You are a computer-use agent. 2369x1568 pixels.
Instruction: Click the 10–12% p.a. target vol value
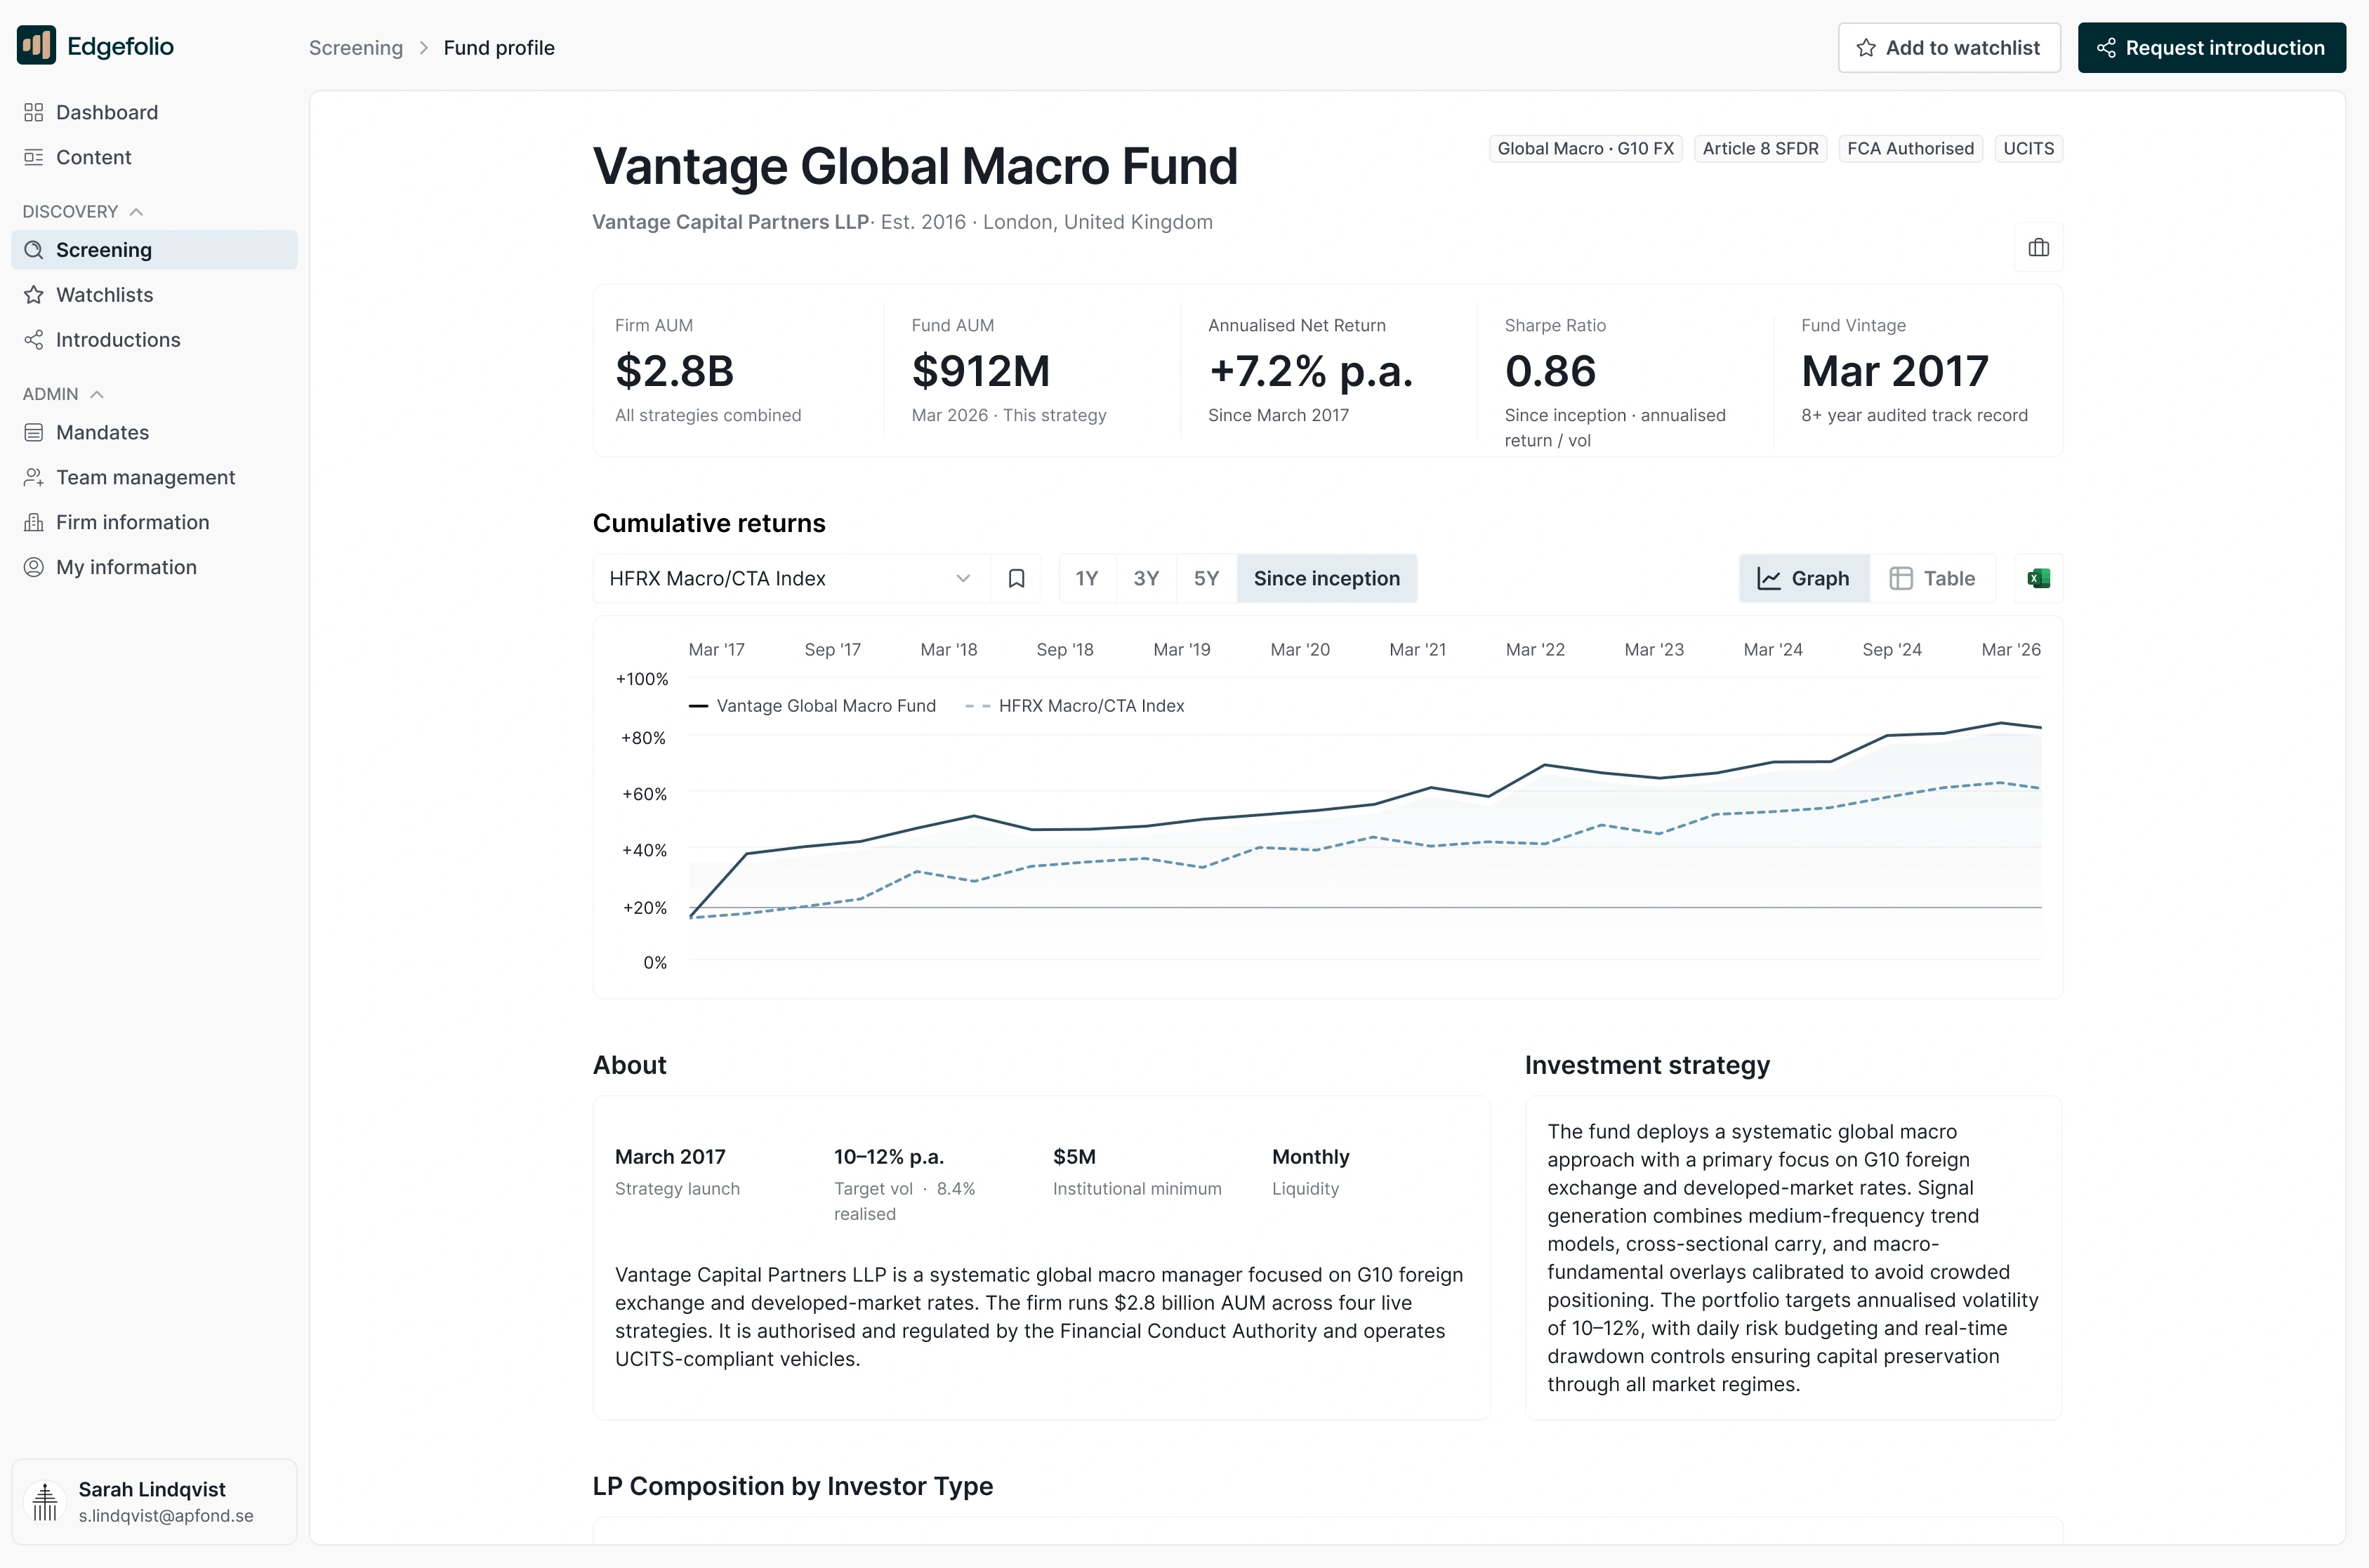click(888, 1157)
